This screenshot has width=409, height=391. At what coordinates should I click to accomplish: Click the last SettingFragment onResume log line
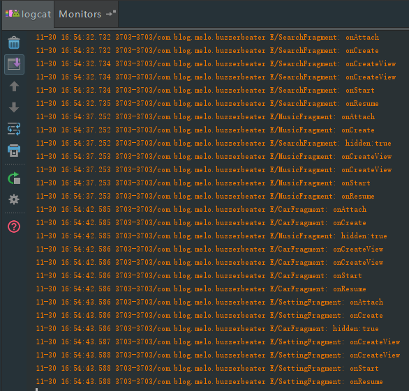(x=209, y=382)
